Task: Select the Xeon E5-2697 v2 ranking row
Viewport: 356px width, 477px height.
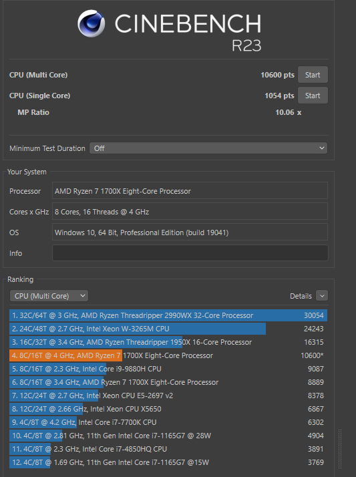Action: [x=168, y=395]
